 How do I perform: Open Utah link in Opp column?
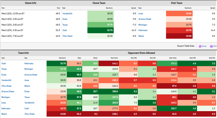(27, 108)
